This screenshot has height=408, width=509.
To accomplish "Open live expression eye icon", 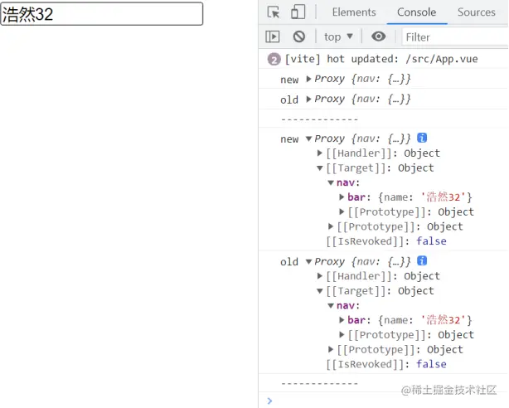I will pos(379,36).
